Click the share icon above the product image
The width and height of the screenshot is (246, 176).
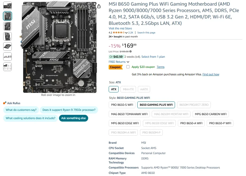99,6
